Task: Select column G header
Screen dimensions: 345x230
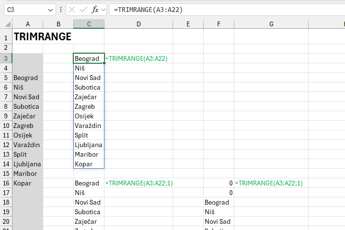Action: (x=271, y=24)
